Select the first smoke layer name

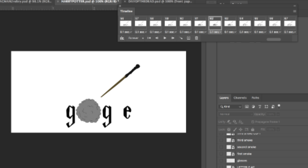click(x=244, y=154)
